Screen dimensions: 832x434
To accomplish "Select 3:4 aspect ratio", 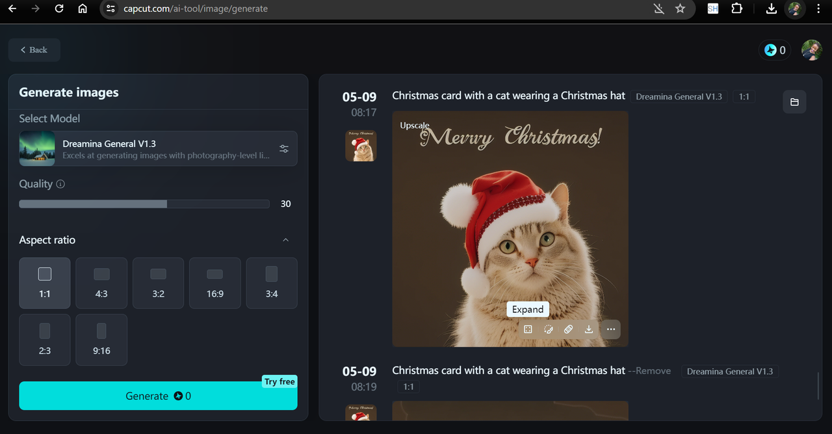I will (272, 283).
